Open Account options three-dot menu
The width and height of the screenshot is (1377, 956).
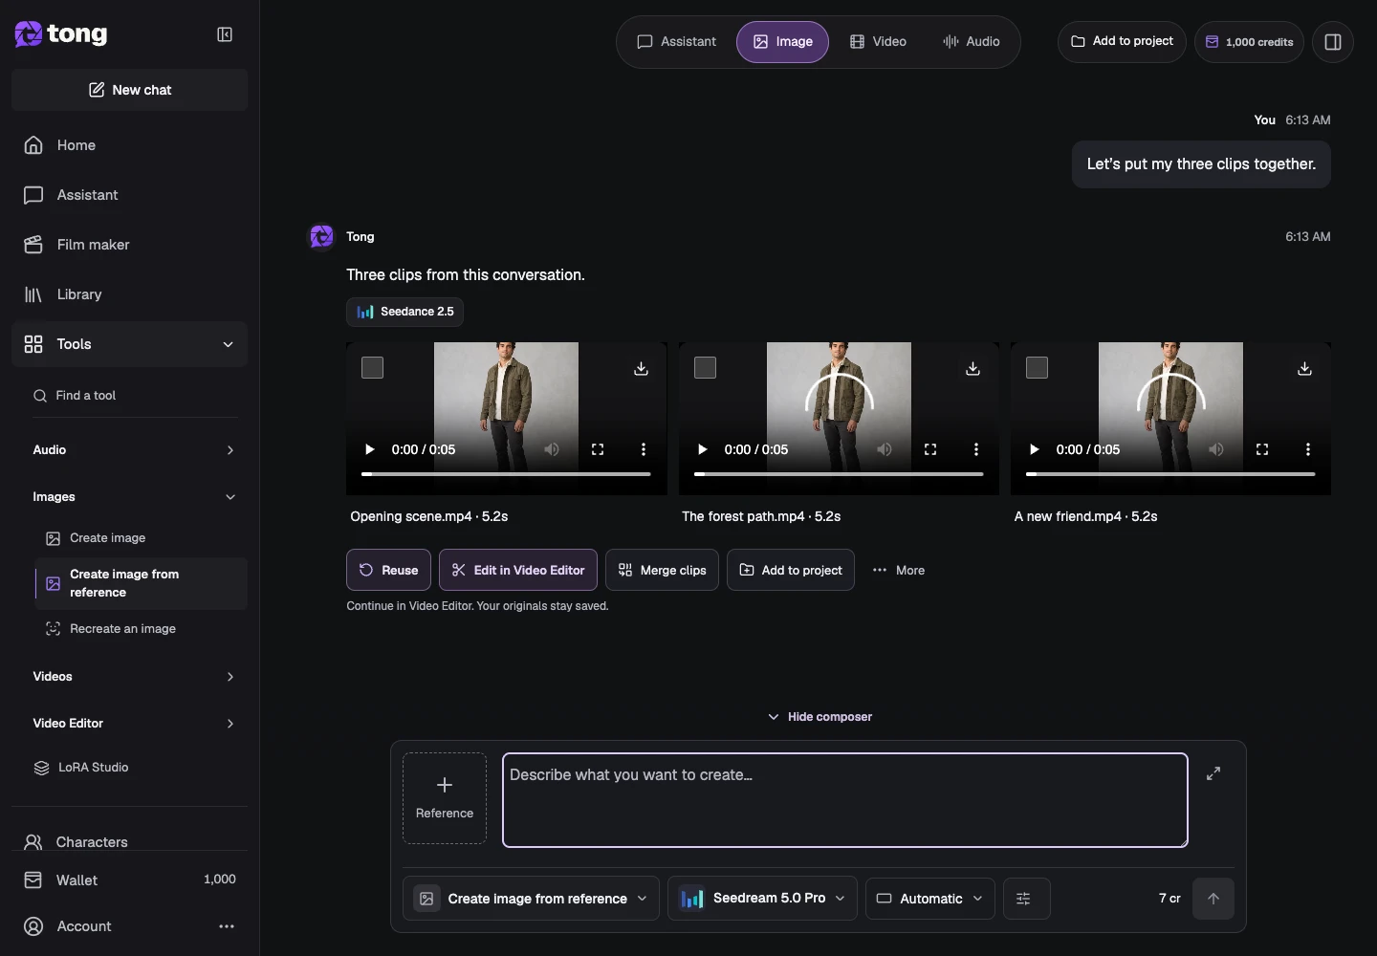pos(227,926)
